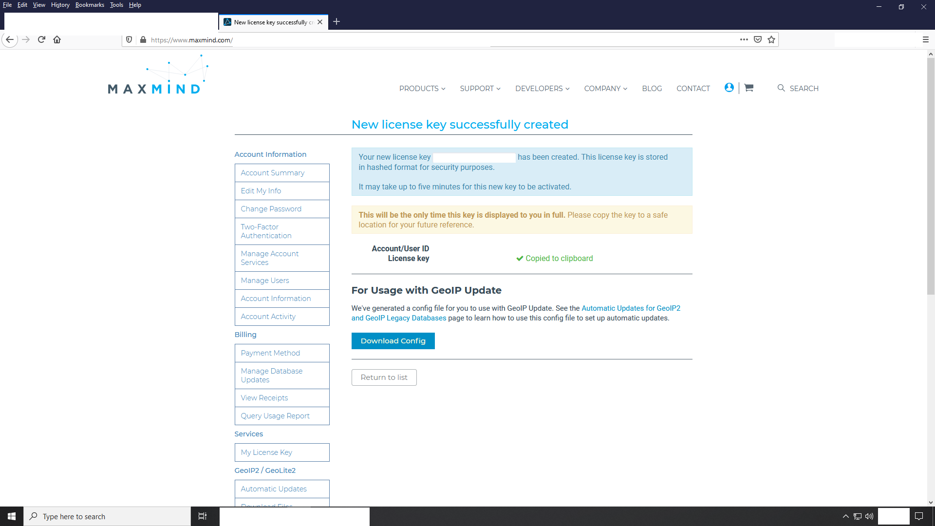The height and width of the screenshot is (526, 935).
Task: Click the MaxMind logo
Action: pos(158,74)
